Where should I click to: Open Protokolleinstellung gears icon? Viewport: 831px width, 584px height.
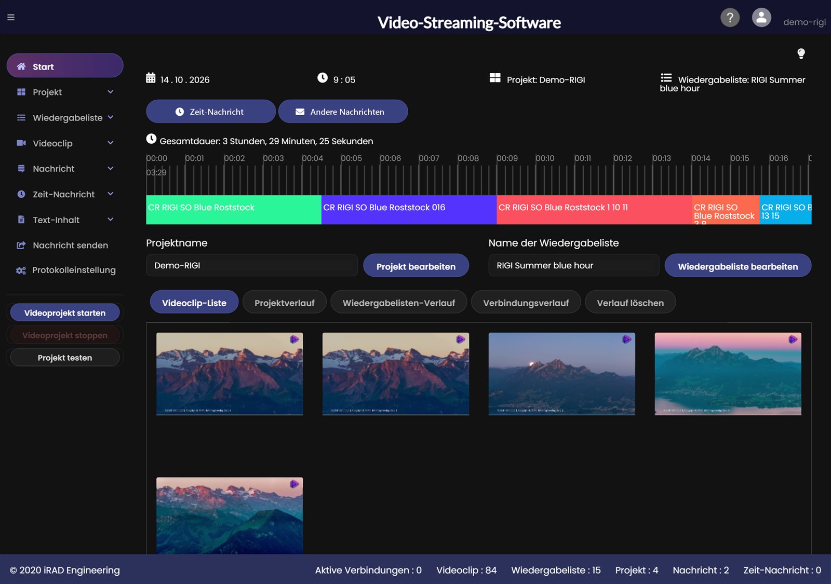click(x=21, y=270)
